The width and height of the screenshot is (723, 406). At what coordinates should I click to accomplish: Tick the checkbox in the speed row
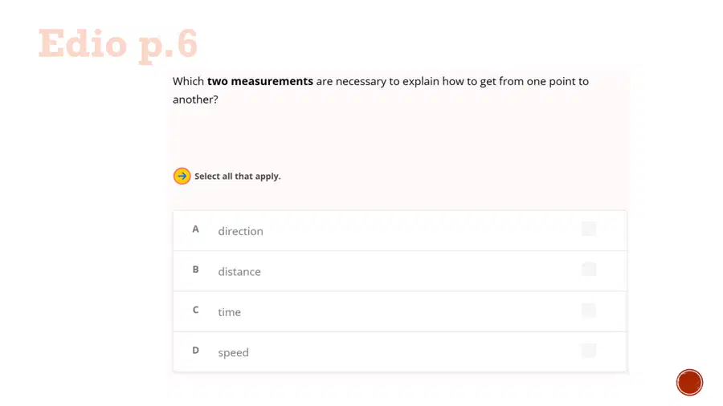(589, 351)
